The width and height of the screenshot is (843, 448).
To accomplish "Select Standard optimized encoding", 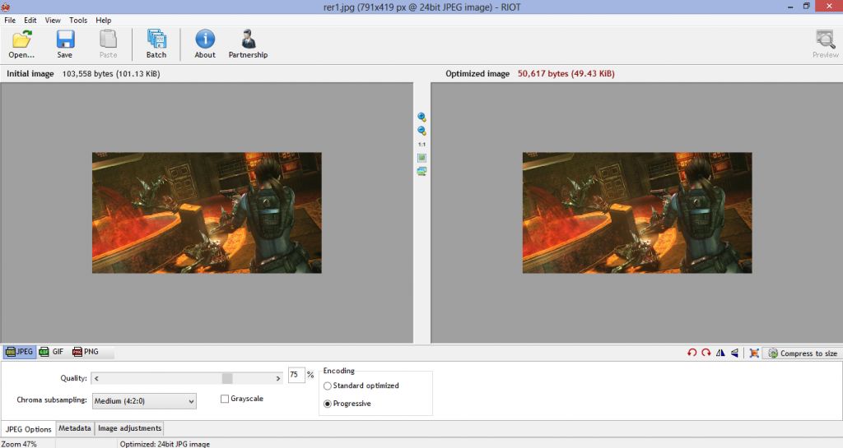I will point(327,386).
